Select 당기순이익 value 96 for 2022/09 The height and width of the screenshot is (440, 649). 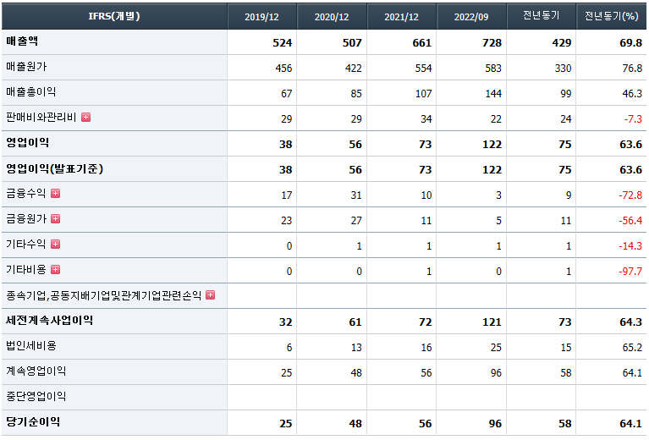click(x=495, y=423)
